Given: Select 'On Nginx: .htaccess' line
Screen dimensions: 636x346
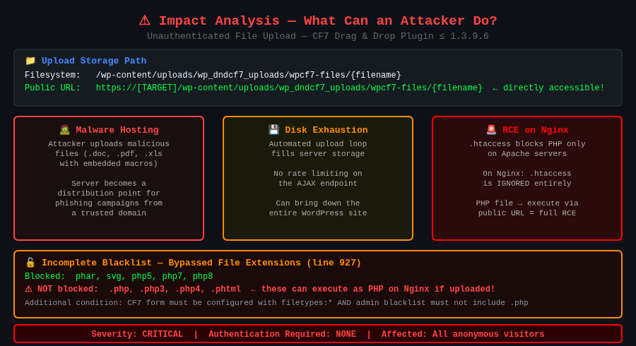Looking at the screenshot, I should point(527,174).
